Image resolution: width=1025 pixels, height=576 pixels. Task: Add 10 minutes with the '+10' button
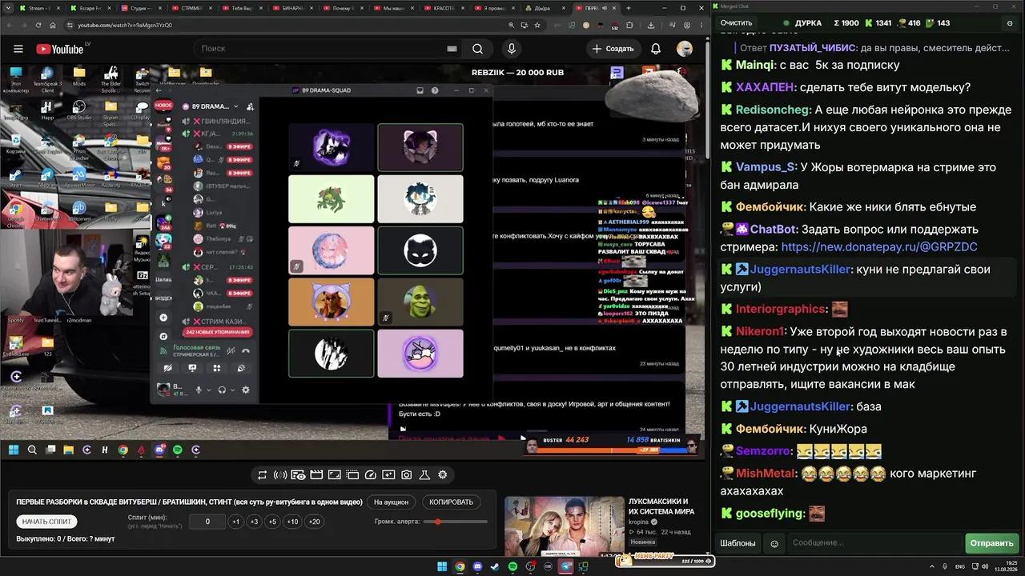292,522
